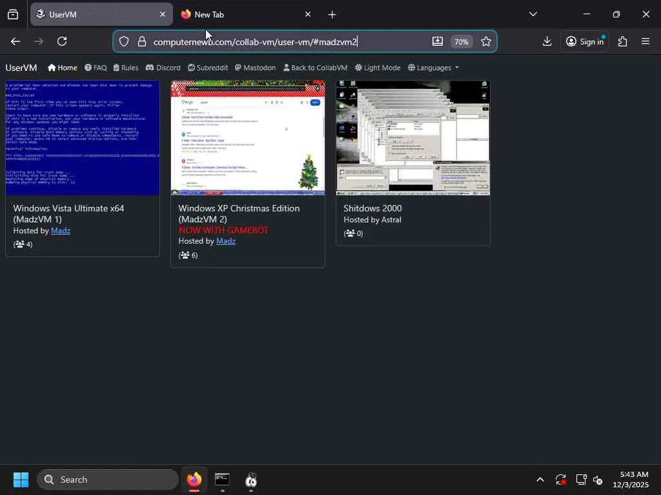The image size is (661, 495).
Task: Open the Shitdows 2000 VM thumbnail
Action: (413, 138)
